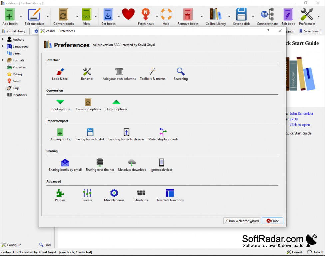Click the Fetch news toolbar icon
The height and width of the screenshot is (256, 325).
point(146,17)
